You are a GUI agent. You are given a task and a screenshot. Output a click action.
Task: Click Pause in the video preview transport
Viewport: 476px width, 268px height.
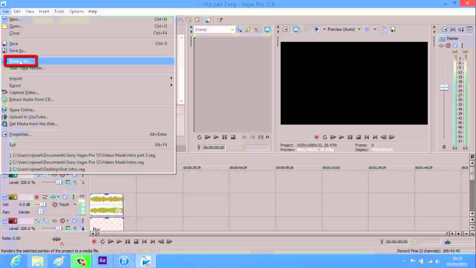[350, 137]
